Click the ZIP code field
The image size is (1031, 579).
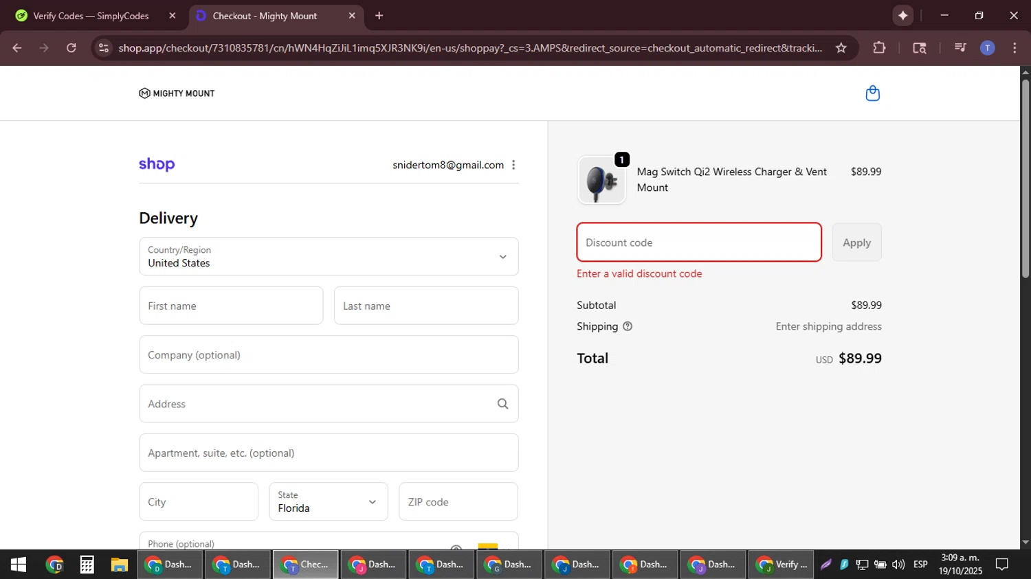tap(458, 501)
